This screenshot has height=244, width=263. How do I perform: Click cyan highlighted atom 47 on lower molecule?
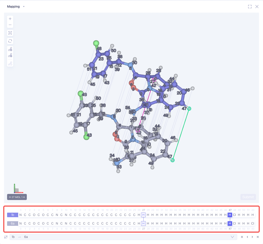172,160
